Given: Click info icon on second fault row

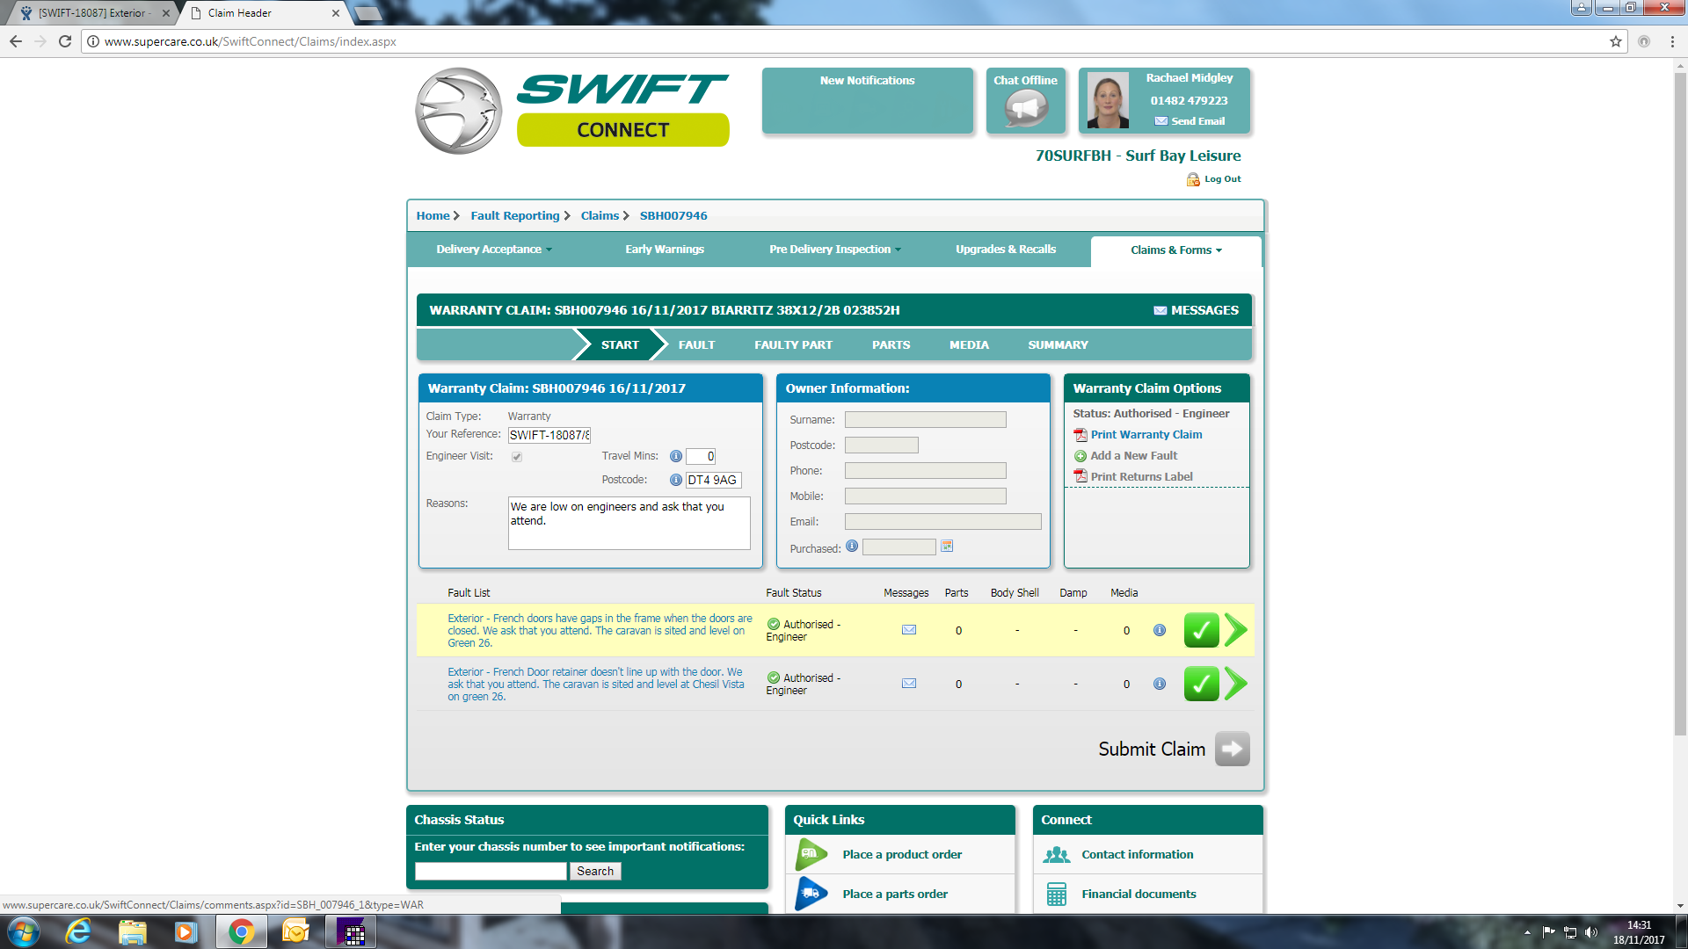Looking at the screenshot, I should coord(1160,684).
